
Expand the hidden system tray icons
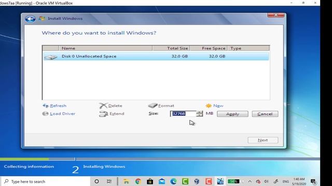250,181
